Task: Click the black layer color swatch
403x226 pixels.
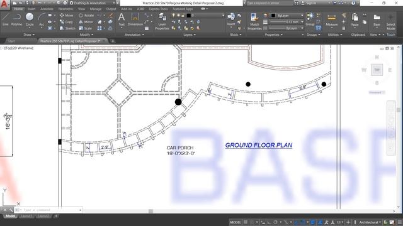Action: click(188, 15)
